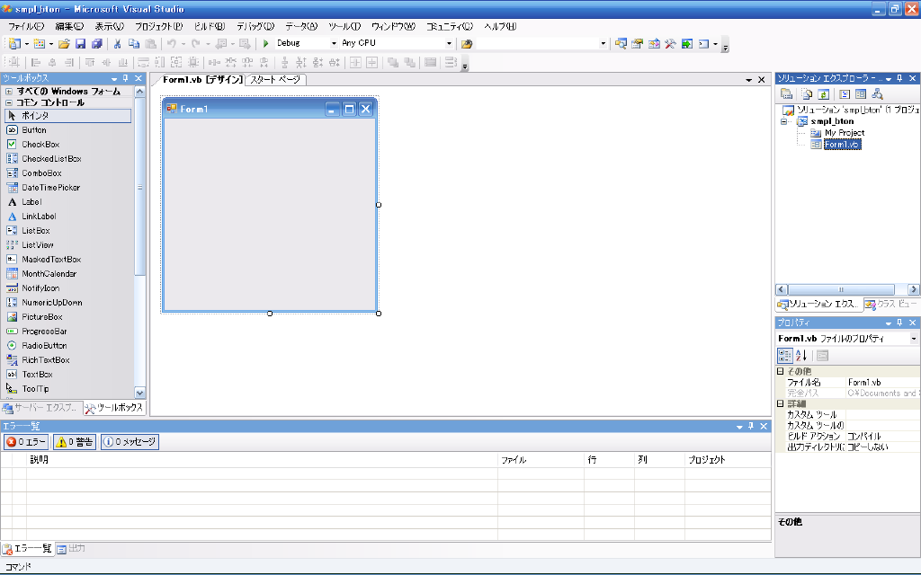Click the file name property value Form1.vb

point(882,383)
